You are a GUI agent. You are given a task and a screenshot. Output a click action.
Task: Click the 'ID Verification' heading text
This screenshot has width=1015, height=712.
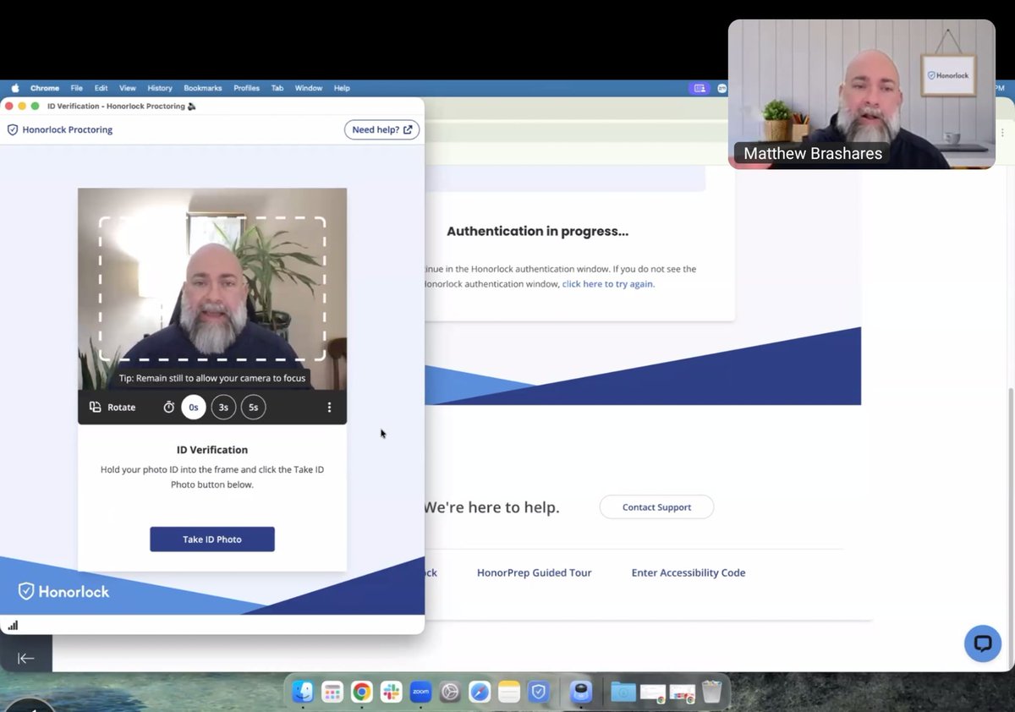click(x=212, y=450)
